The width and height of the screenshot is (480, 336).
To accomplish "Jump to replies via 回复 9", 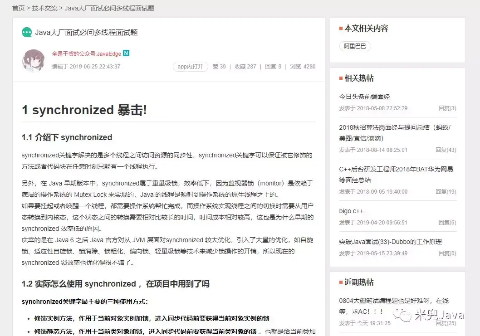I will point(273,66).
